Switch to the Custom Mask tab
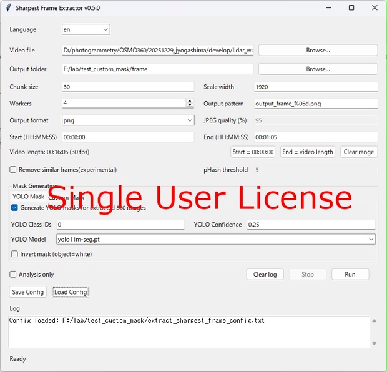Image resolution: width=387 pixels, height=372 pixels. pyautogui.click(x=66, y=197)
